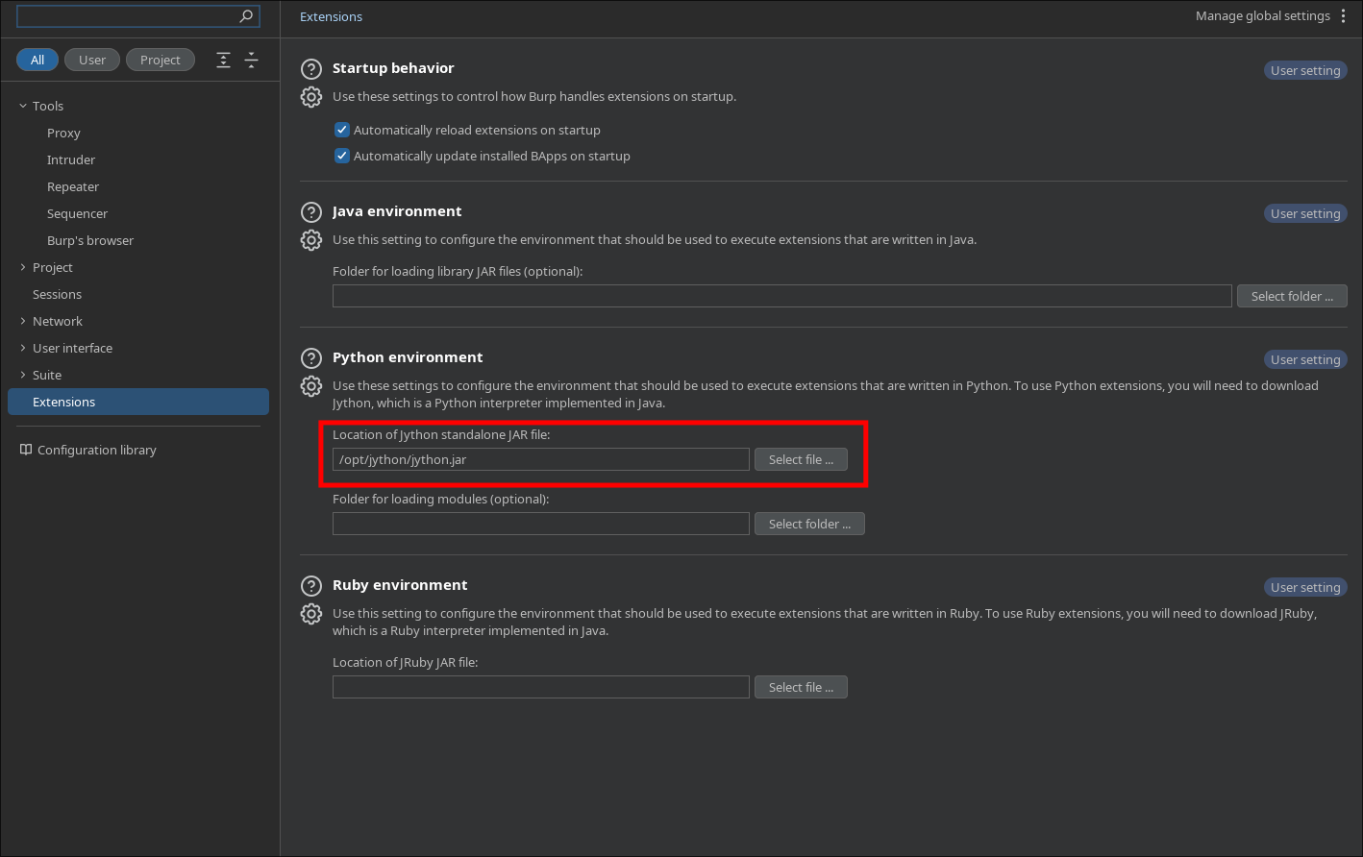Click help icon beside Java environment
The image size is (1363, 857).
point(311,212)
